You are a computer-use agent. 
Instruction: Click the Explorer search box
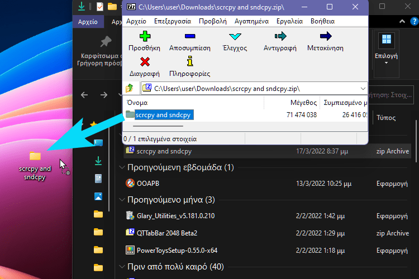pyautogui.click(x=391, y=95)
